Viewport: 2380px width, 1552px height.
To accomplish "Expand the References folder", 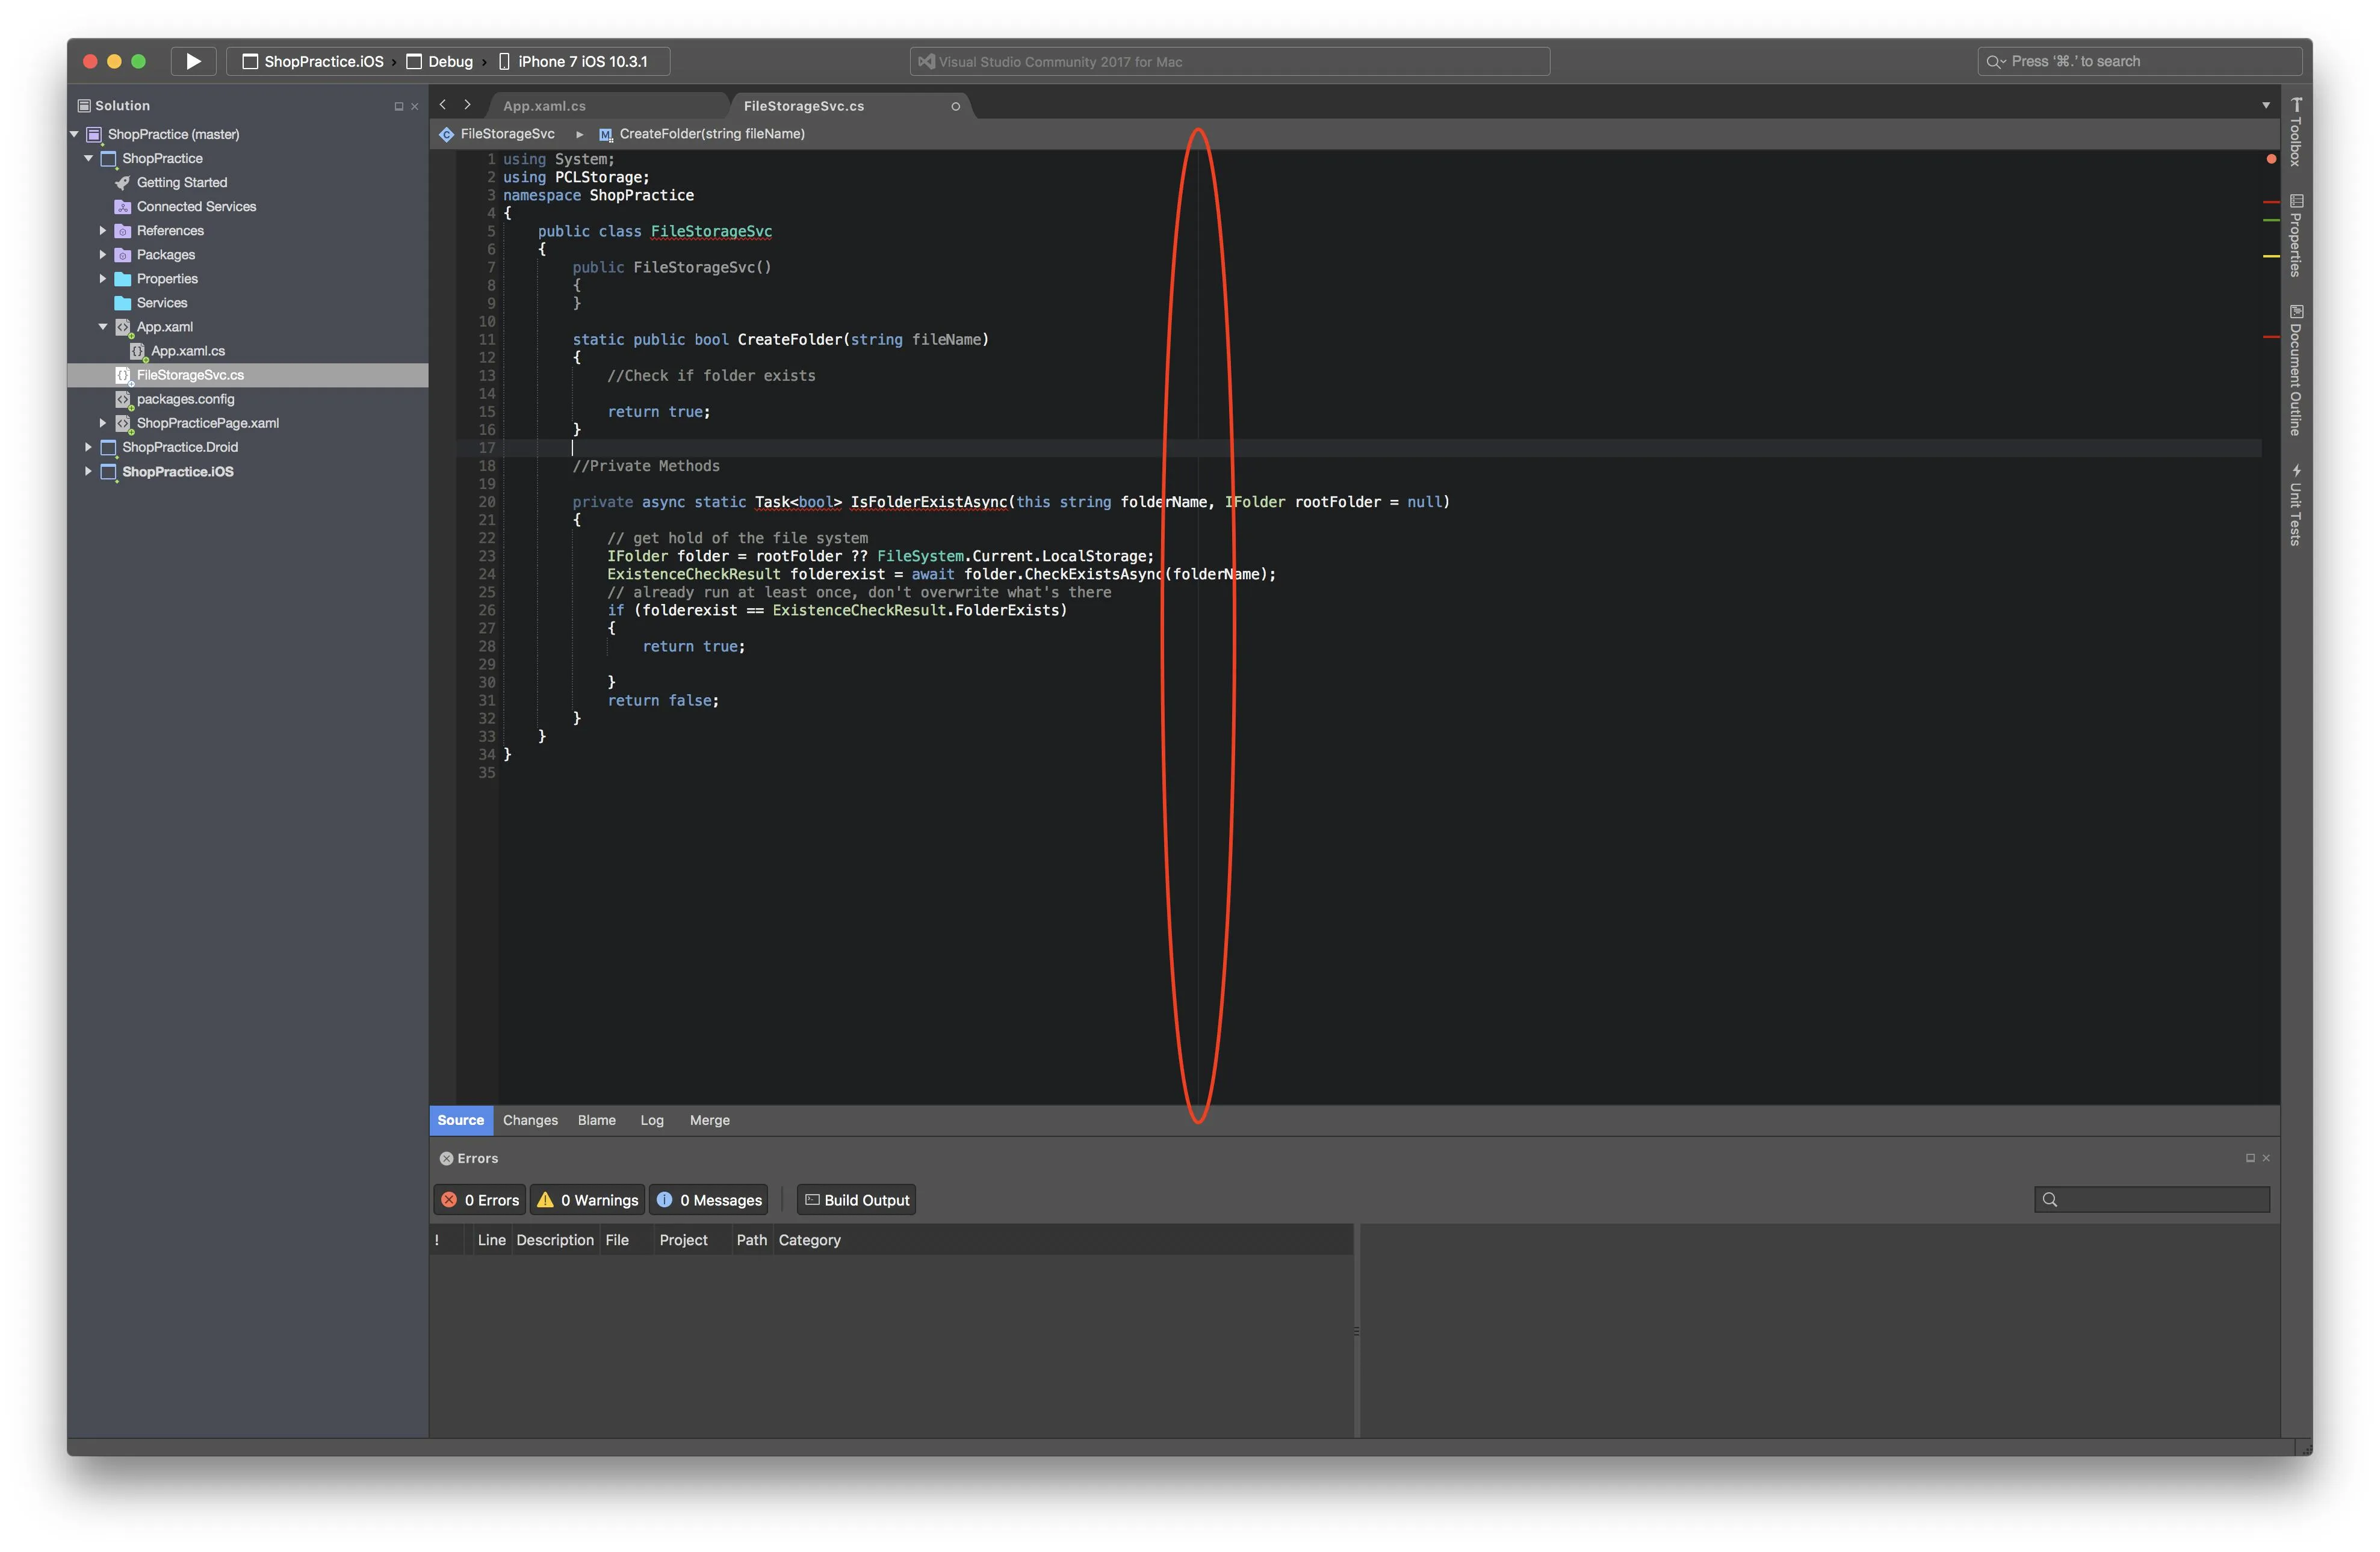I will 103,231.
